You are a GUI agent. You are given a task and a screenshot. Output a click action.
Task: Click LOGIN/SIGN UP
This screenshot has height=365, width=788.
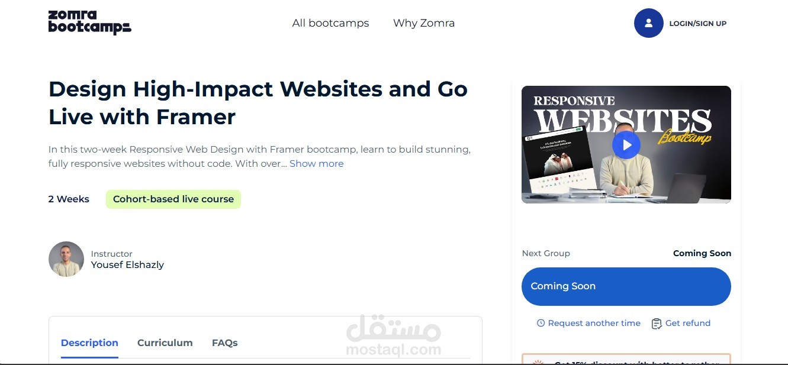click(697, 24)
